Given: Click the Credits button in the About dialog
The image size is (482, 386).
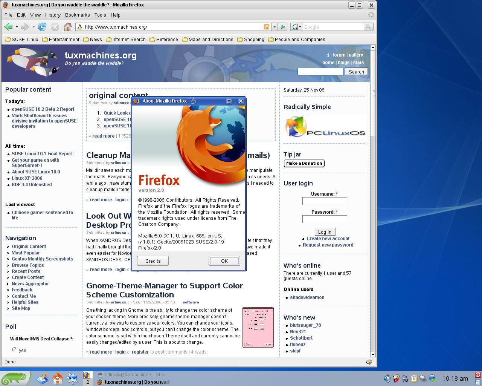Looking at the screenshot, I should (153, 261).
